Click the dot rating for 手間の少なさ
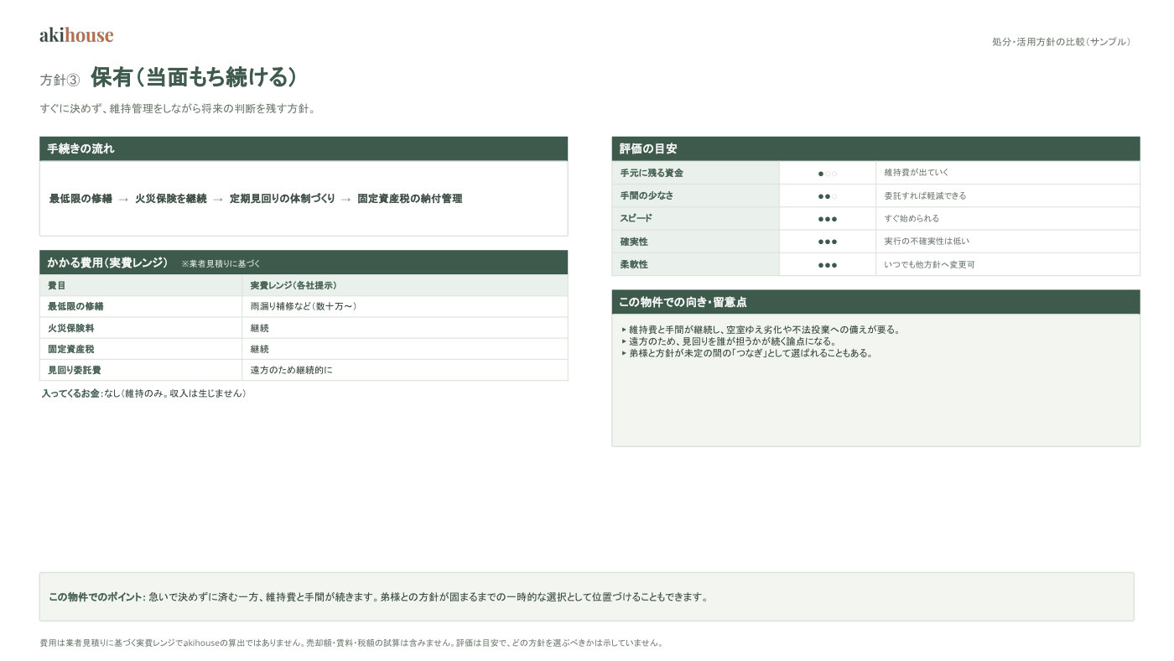 (828, 195)
